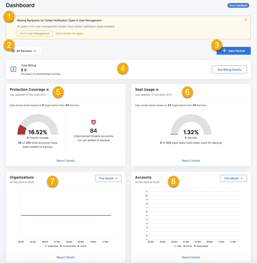Click the plus icon on New Partner
The width and height of the screenshot is (257, 264).
[224, 51]
